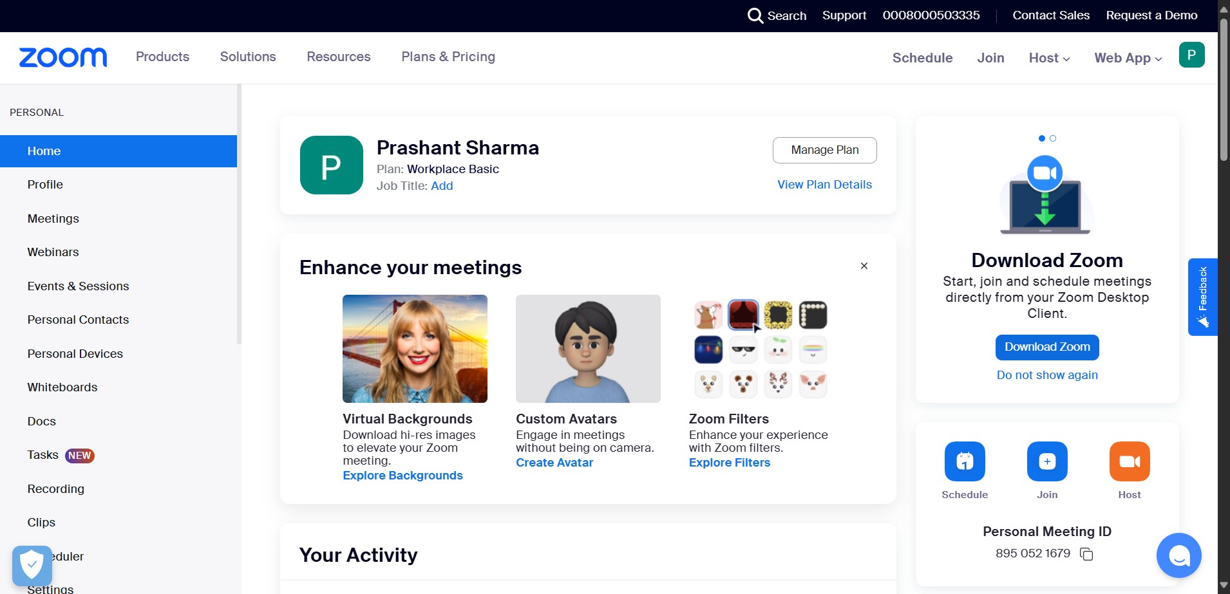Viewport: 1230px width, 594px height.
Task: Click the large Prashant Sharma avatar tile
Action: [x=332, y=165]
